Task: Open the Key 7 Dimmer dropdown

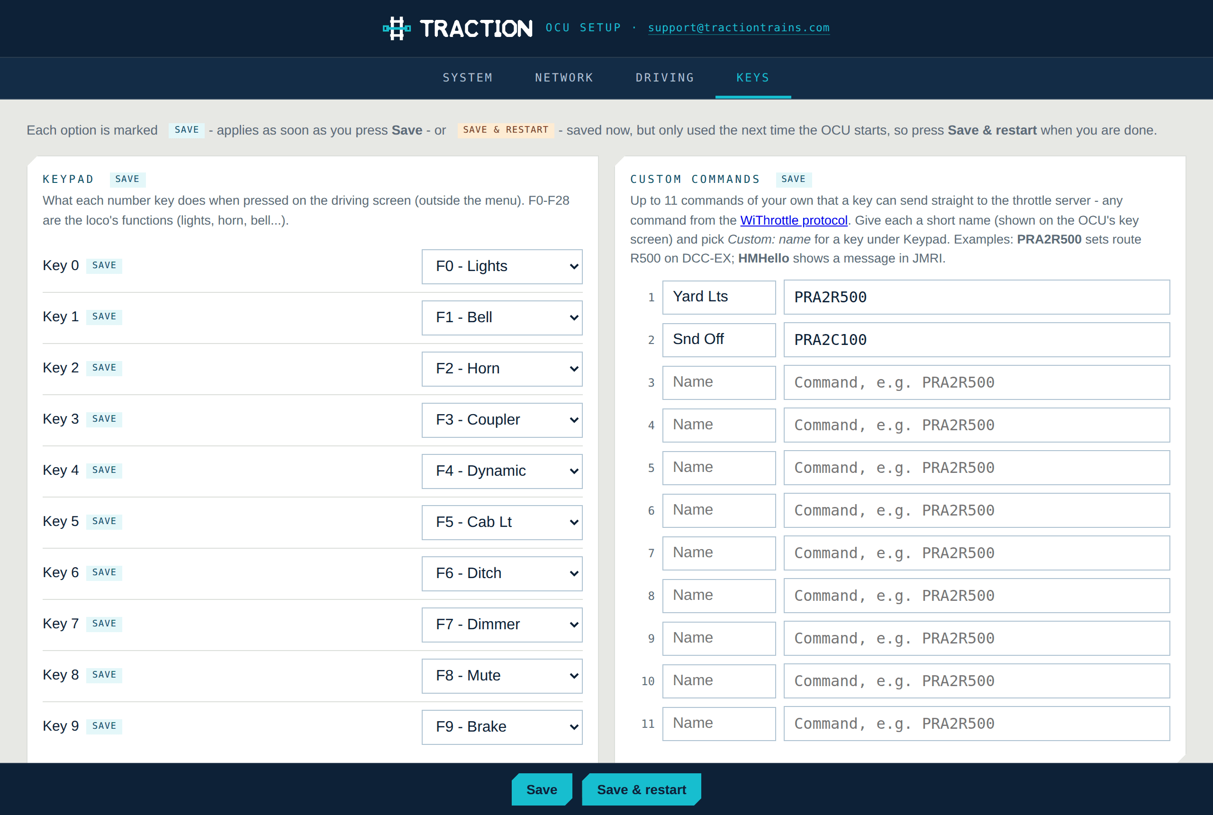Action: point(502,625)
